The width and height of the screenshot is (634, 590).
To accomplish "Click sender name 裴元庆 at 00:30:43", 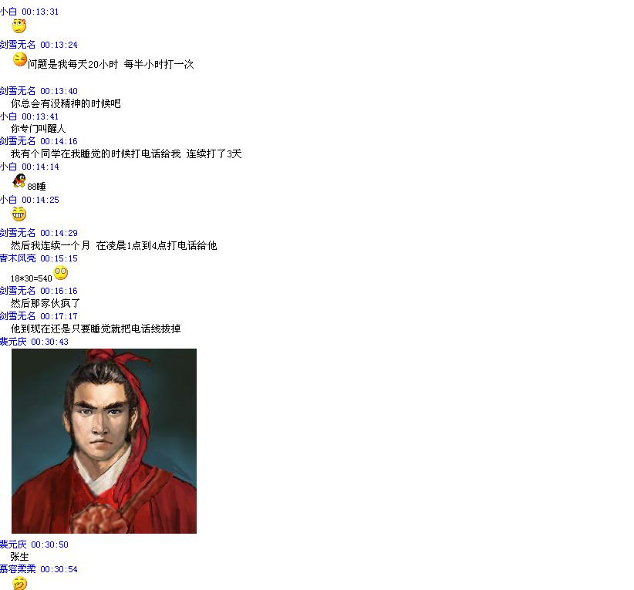I will click(x=13, y=342).
